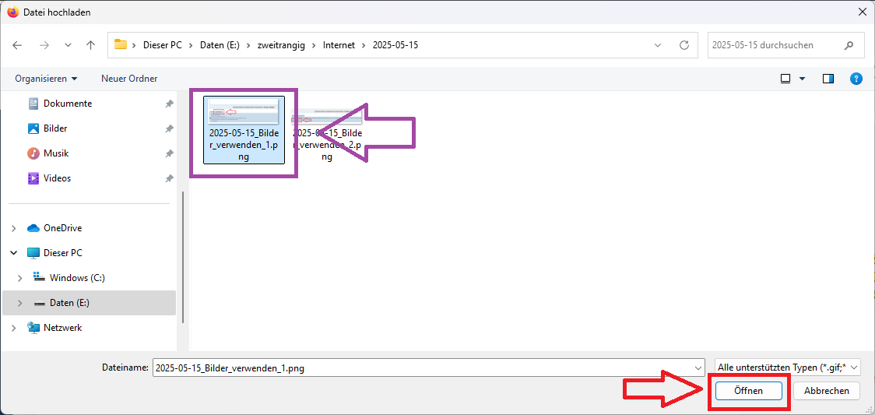
Task: Select the Musik folder in sidebar
Action: [x=56, y=153]
